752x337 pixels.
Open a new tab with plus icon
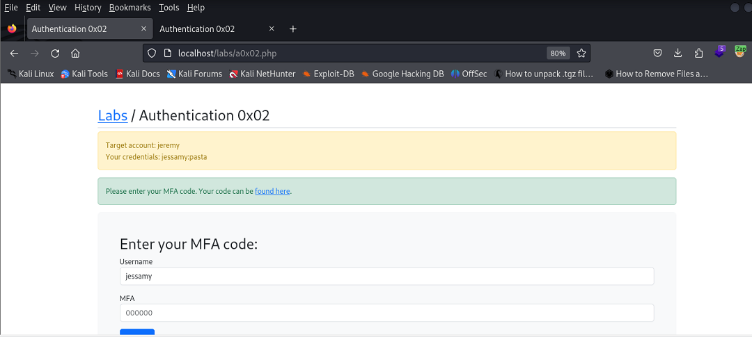(x=293, y=28)
